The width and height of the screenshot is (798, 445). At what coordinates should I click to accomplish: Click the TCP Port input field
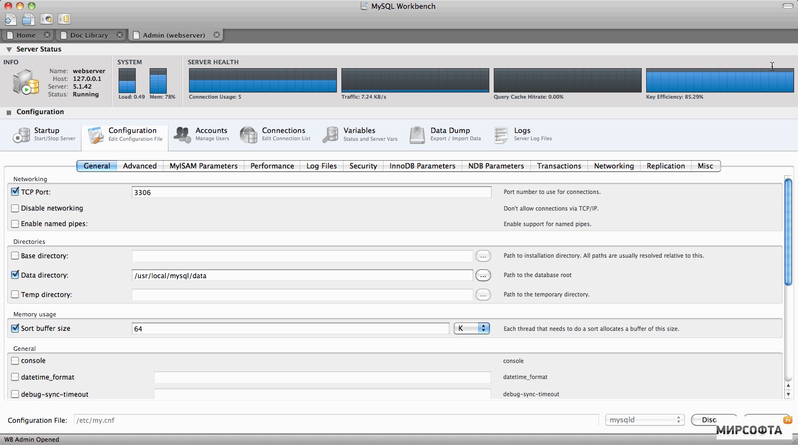[311, 192]
